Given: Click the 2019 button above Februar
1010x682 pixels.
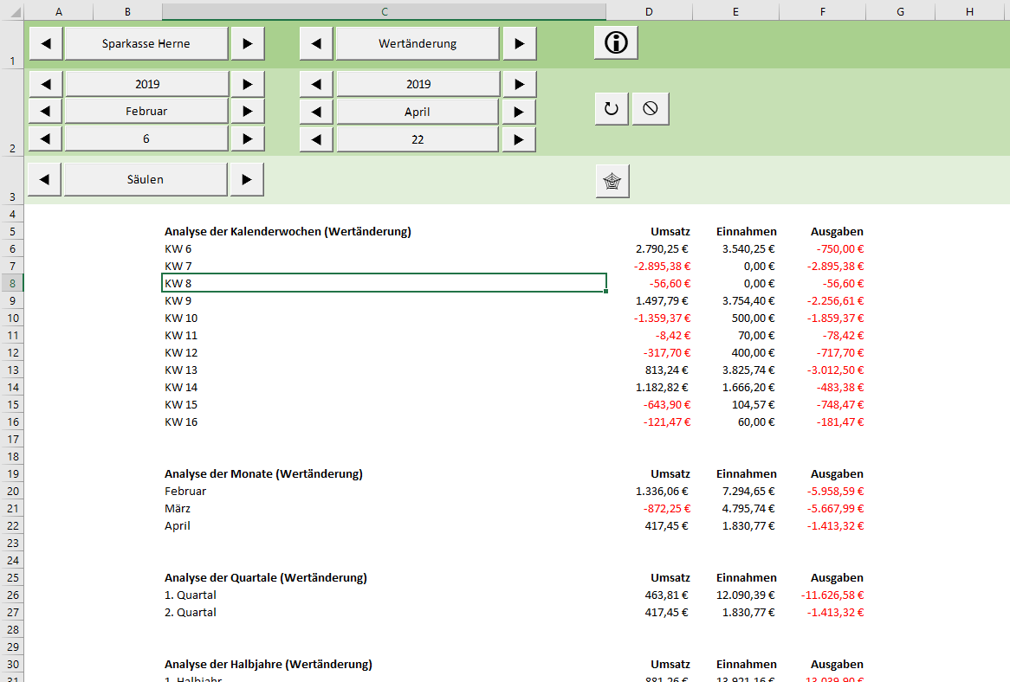Looking at the screenshot, I should 147,84.
